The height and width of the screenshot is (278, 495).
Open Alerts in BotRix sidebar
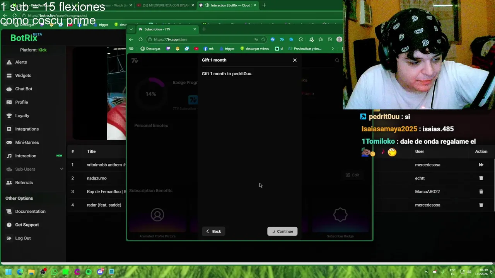(21, 62)
